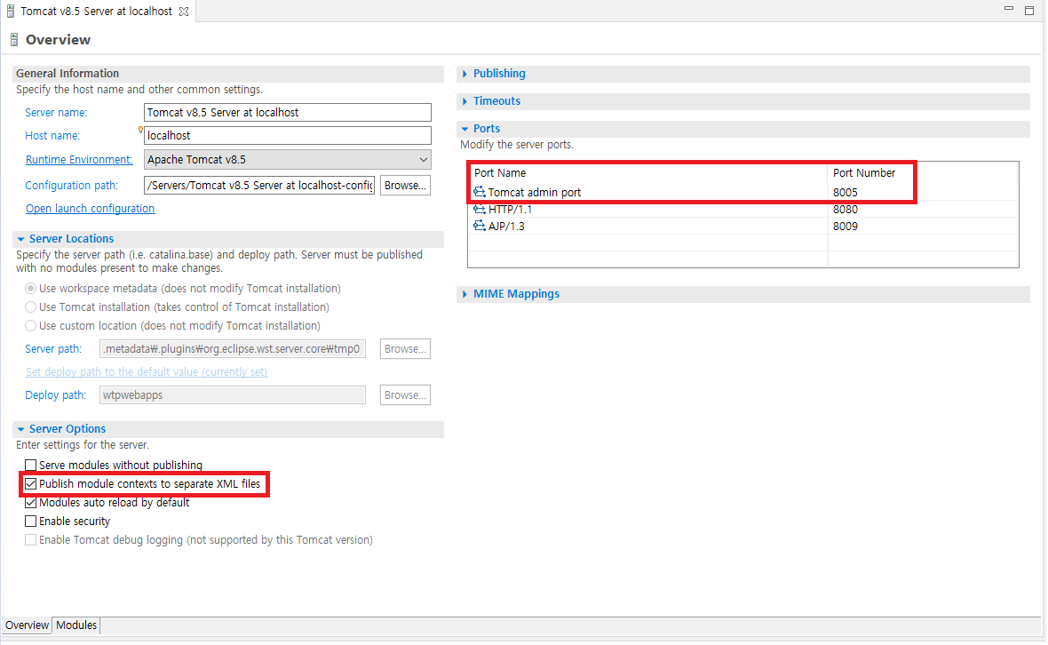This screenshot has height=645, width=1048.
Task: Select the 8080 port number cell
Action: click(846, 209)
